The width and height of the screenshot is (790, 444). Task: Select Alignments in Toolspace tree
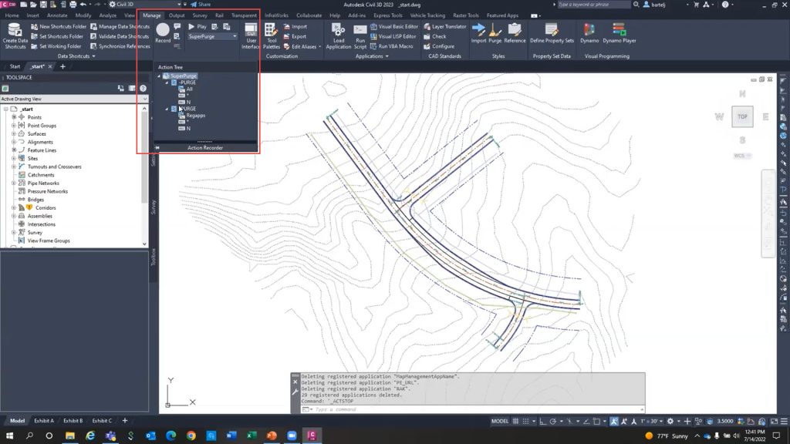pos(40,142)
